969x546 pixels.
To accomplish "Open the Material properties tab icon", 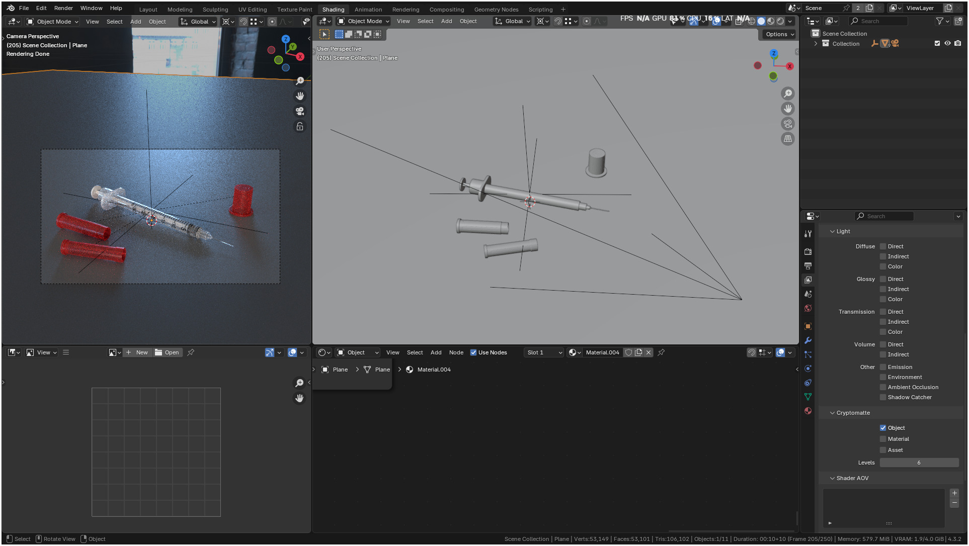I will coord(808,411).
